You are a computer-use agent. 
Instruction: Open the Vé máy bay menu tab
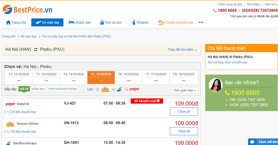pos(47,22)
